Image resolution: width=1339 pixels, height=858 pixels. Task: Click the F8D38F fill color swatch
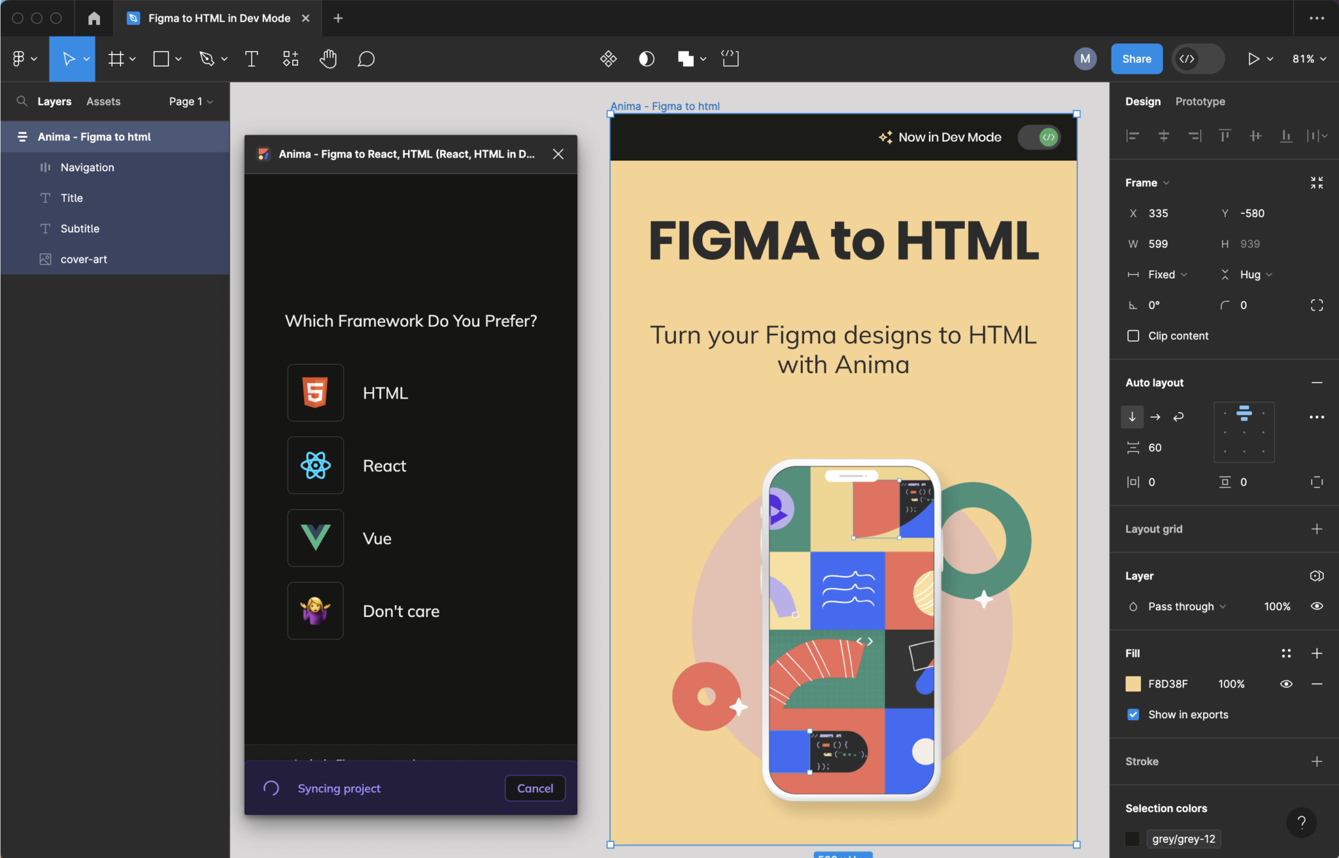(x=1133, y=684)
